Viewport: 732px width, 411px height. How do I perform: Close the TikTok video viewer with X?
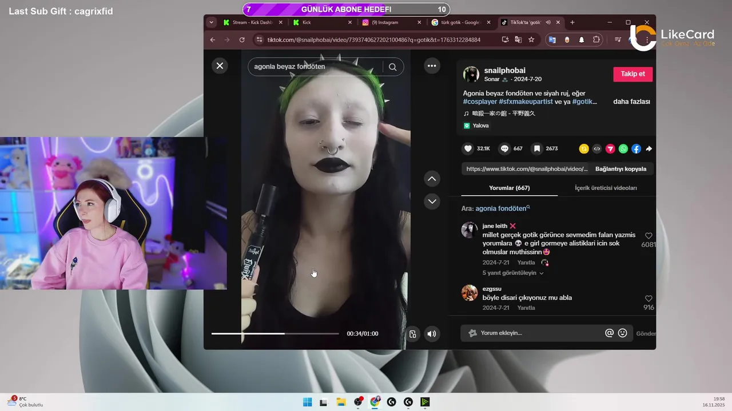coord(220,66)
